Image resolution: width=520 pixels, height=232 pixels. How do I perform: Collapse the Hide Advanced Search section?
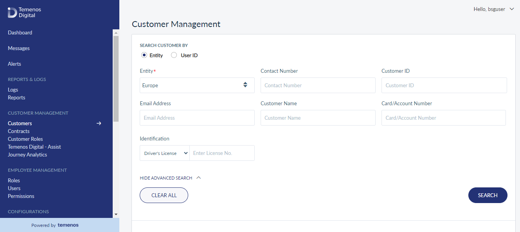[170, 178]
